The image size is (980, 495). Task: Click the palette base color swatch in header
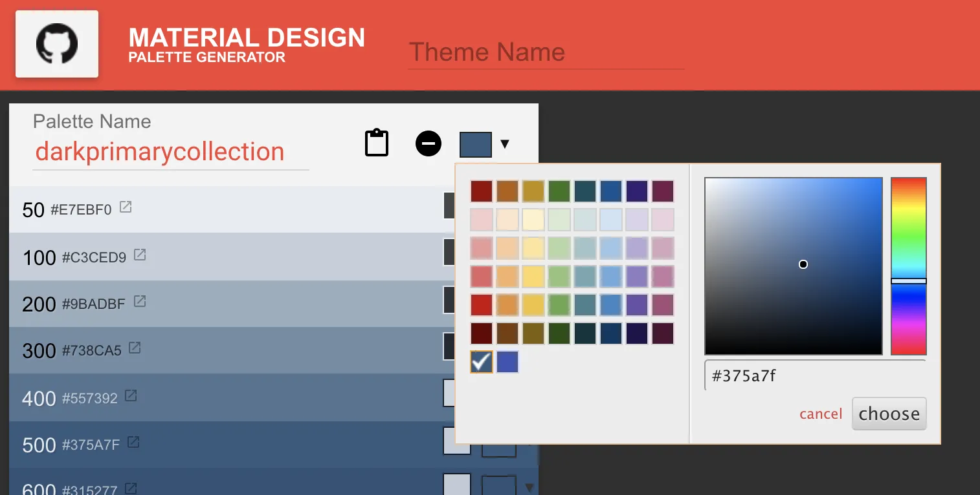(x=476, y=144)
